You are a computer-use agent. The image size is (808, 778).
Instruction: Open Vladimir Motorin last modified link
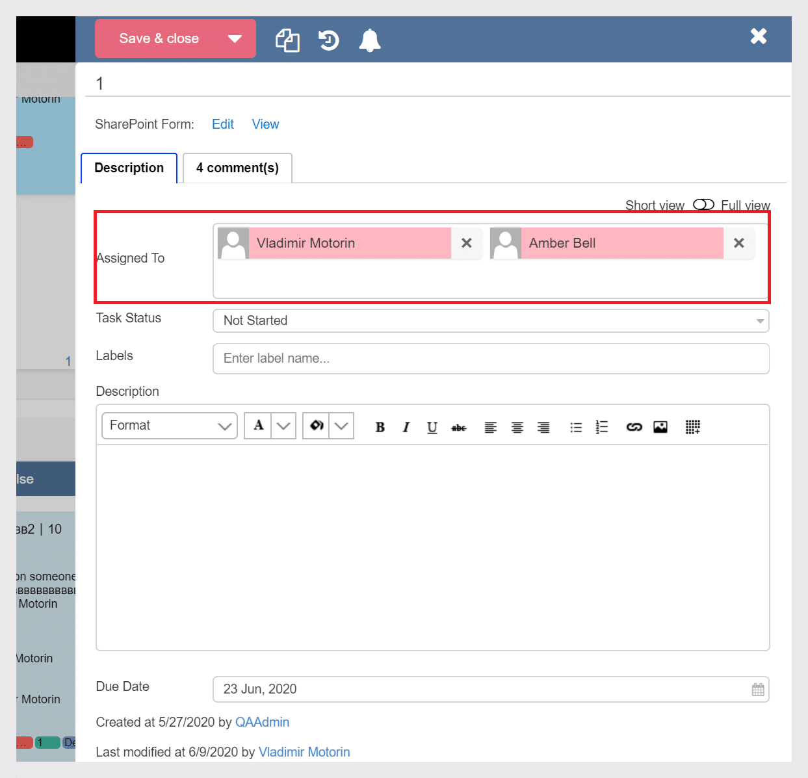(x=304, y=752)
